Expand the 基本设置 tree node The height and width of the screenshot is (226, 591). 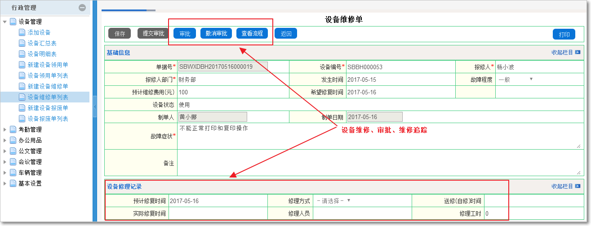pos(5,183)
